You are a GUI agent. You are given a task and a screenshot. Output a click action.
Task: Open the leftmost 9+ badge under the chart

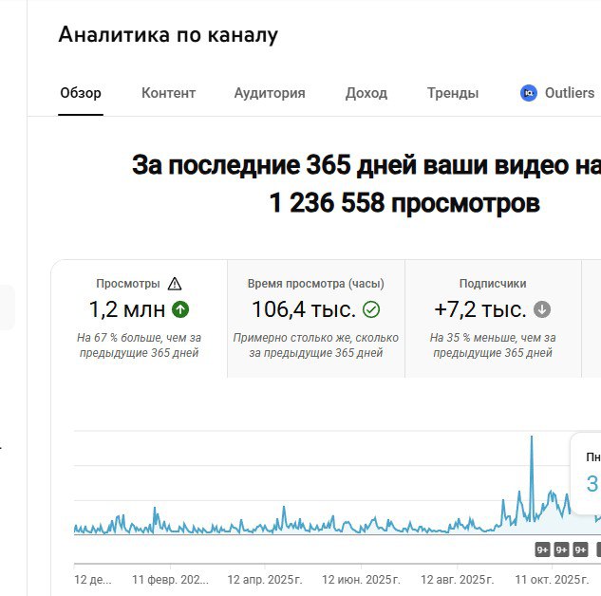coord(543,549)
